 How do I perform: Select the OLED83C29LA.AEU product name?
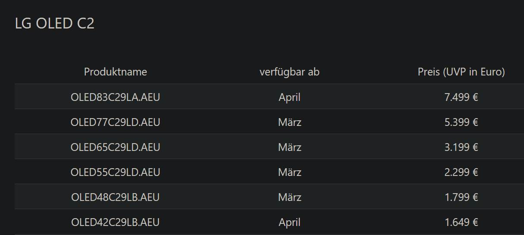pyautogui.click(x=115, y=97)
